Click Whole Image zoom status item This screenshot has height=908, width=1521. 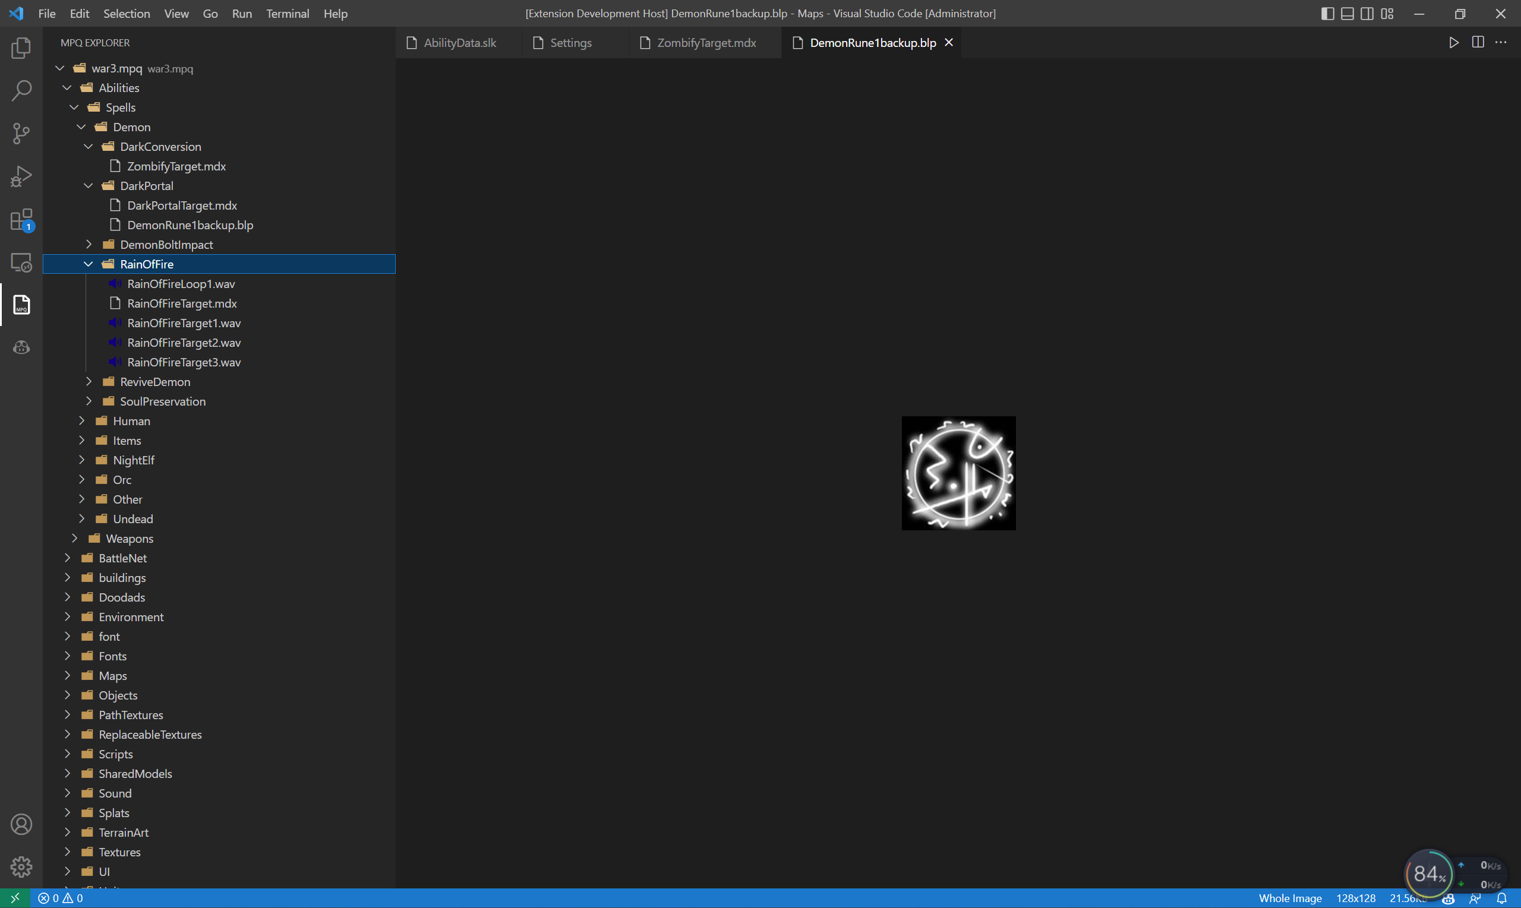1290,898
